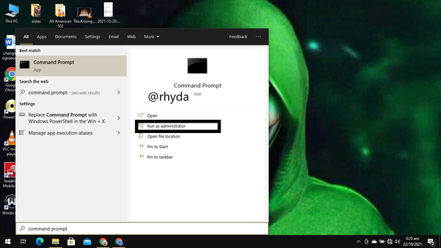Click the command prompt search input box

click(x=142, y=229)
